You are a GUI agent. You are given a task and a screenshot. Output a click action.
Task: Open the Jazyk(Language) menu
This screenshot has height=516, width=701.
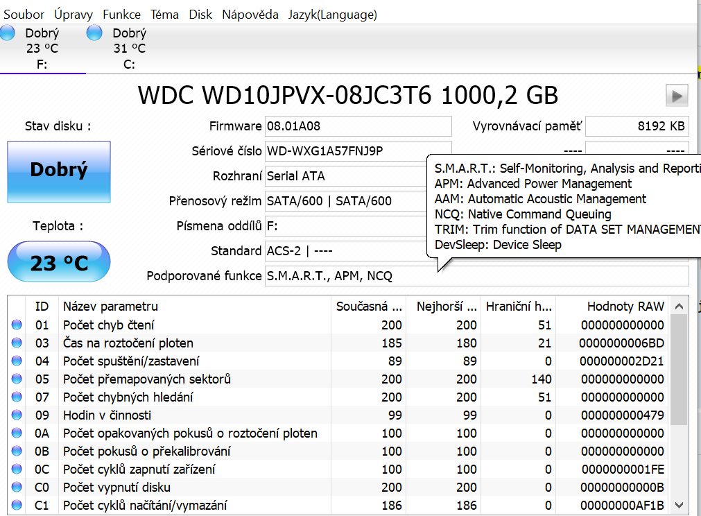tap(333, 15)
